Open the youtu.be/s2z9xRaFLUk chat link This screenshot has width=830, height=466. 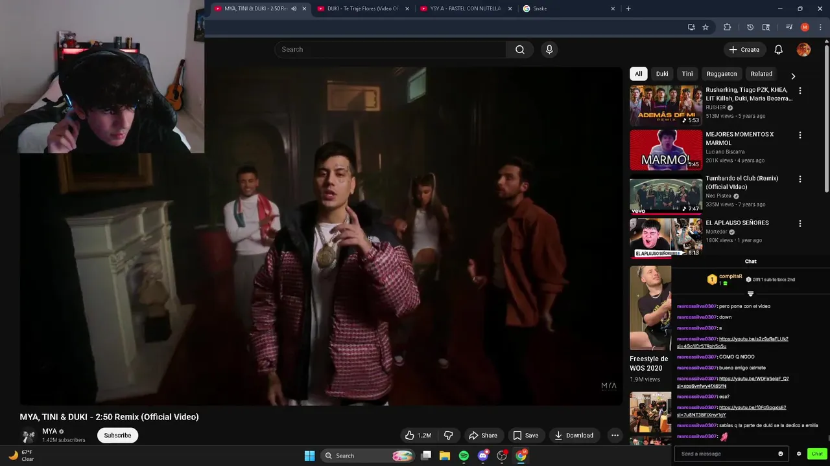coord(733,342)
